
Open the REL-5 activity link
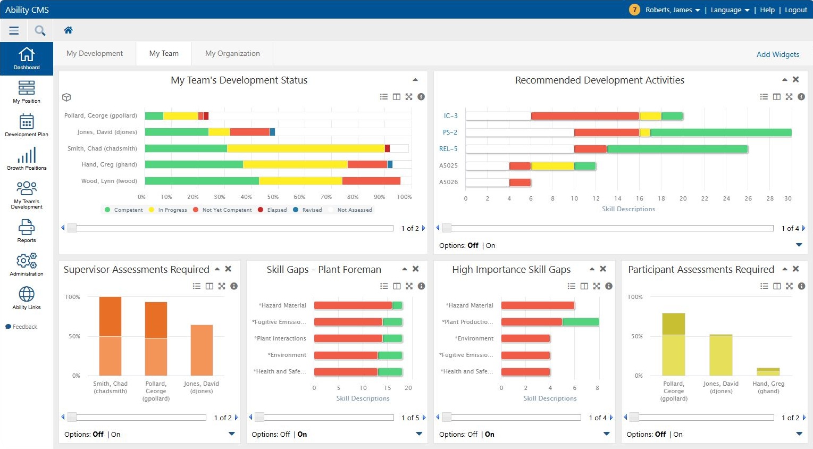(448, 148)
